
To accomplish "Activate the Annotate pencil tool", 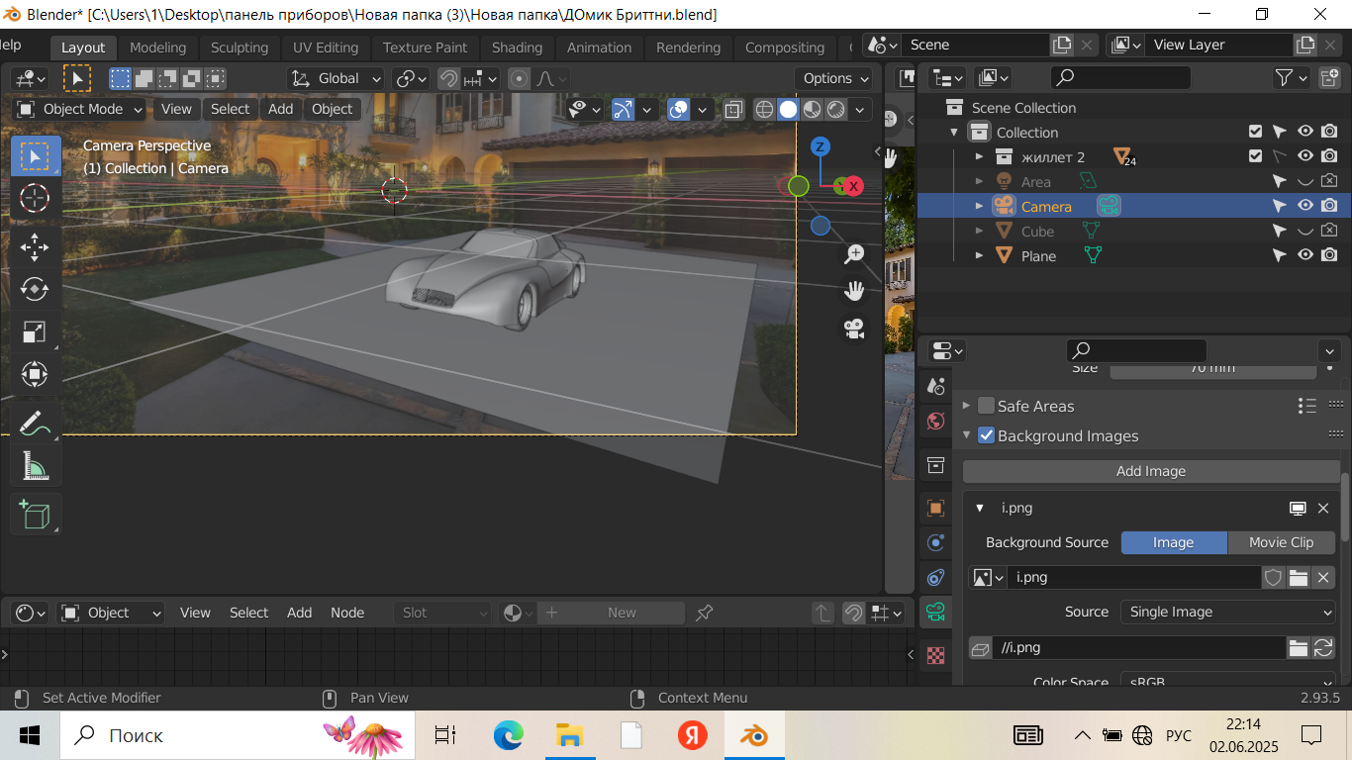I will pyautogui.click(x=35, y=423).
